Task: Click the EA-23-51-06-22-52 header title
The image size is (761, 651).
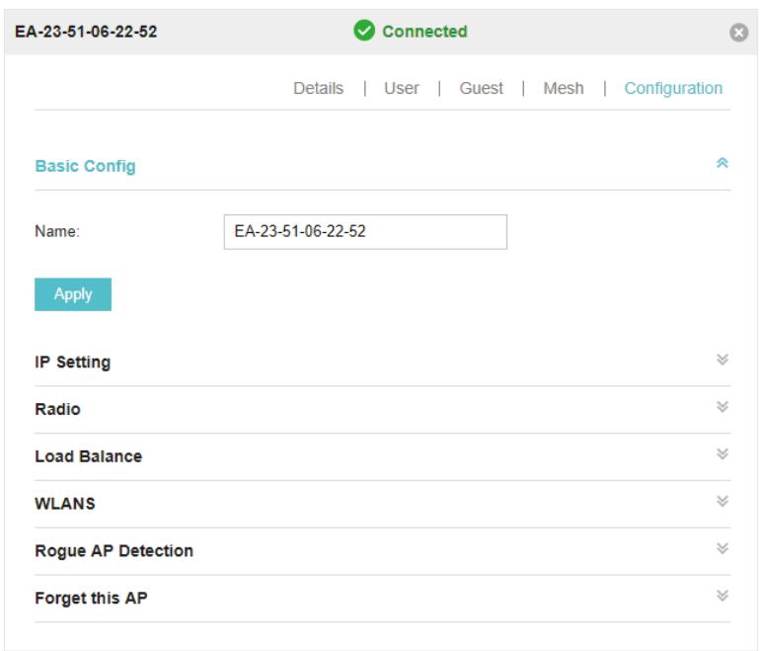Action: [86, 32]
